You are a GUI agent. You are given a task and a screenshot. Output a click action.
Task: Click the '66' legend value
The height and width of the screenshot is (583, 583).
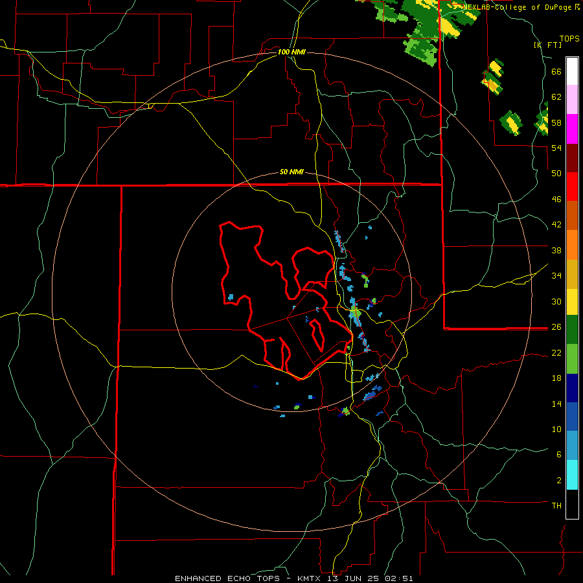click(x=556, y=72)
